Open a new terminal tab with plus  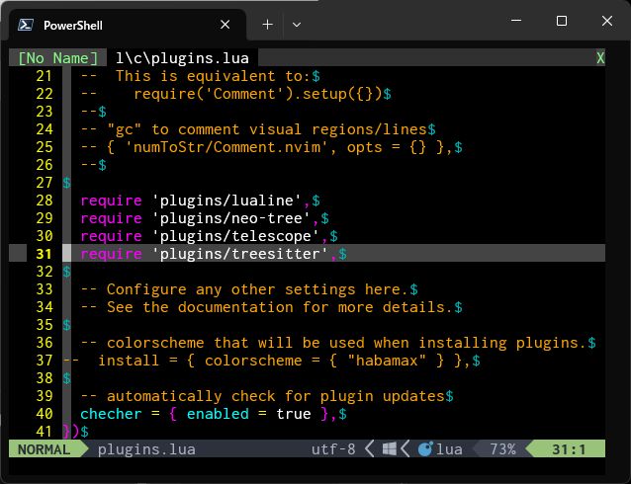[x=267, y=24]
